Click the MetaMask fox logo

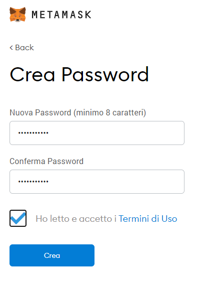pos(17,15)
